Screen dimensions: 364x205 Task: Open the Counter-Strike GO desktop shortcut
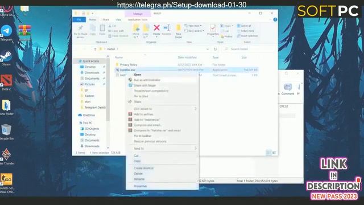[6, 183]
